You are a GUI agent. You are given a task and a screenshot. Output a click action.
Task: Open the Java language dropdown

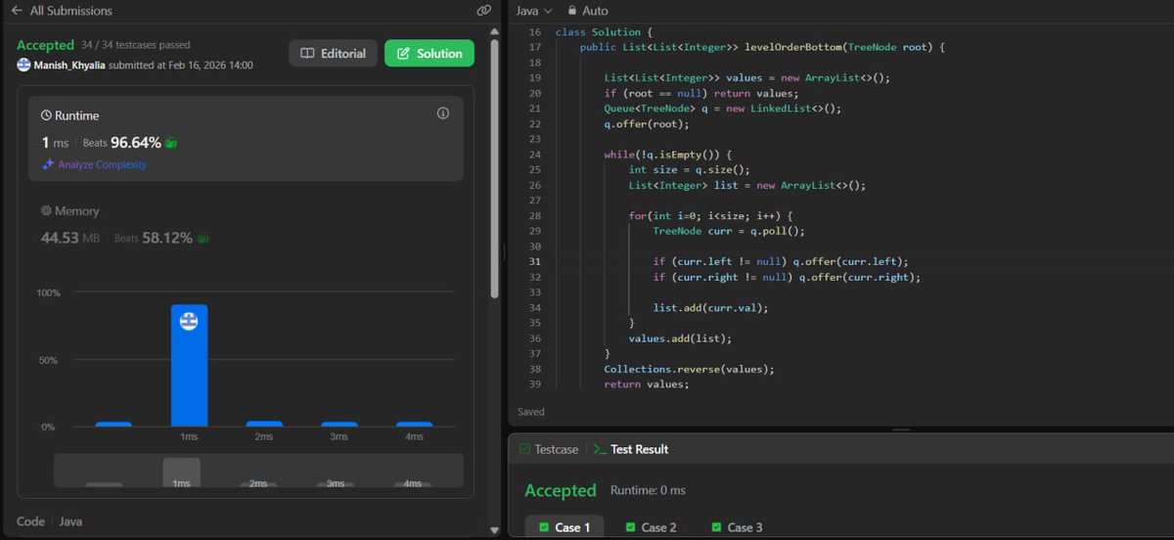tap(534, 11)
